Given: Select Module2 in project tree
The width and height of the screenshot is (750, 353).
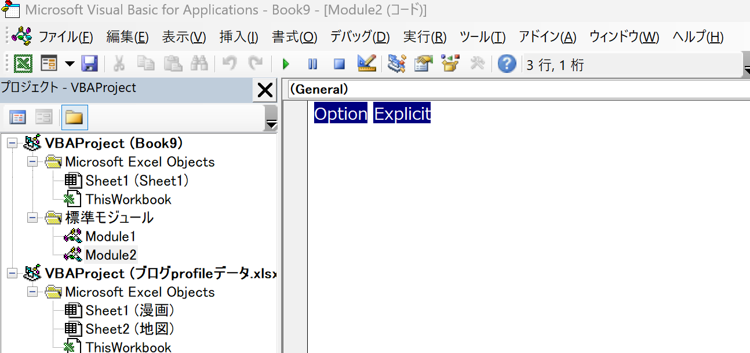Looking at the screenshot, I should pyautogui.click(x=111, y=255).
